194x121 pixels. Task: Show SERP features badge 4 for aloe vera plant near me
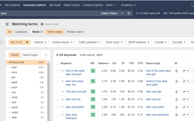coord(177,81)
